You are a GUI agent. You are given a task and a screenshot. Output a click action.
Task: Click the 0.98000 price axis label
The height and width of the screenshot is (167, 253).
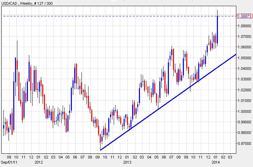pos(244,133)
